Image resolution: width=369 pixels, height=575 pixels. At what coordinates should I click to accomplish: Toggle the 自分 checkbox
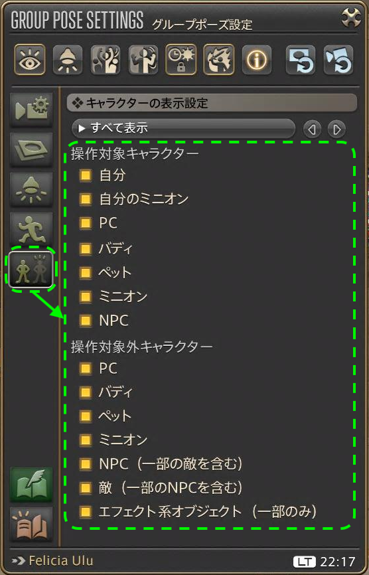point(86,175)
